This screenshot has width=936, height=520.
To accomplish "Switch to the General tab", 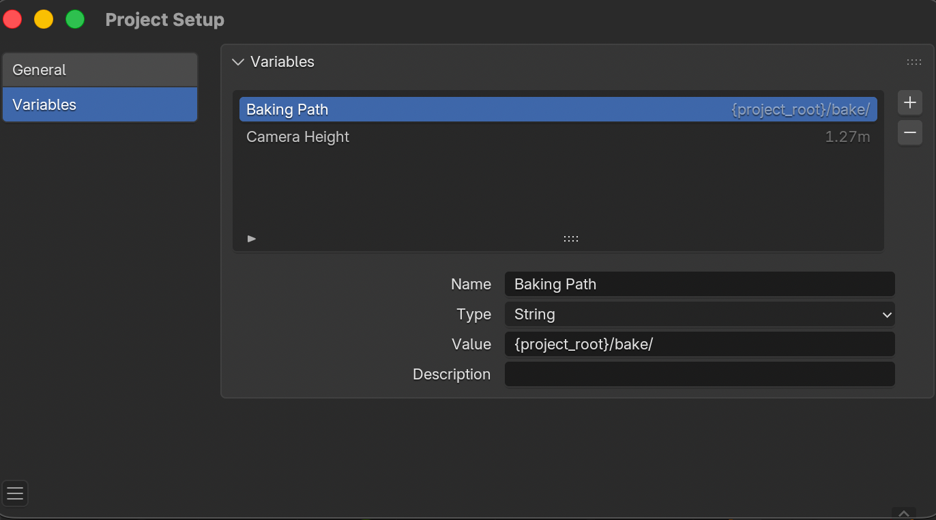I will pos(100,70).
